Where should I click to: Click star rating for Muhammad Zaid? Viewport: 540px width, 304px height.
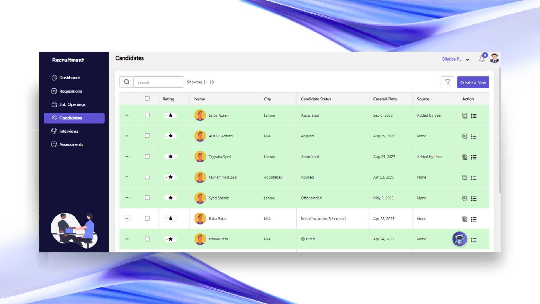pyautogui.click(x=170, y=177)
